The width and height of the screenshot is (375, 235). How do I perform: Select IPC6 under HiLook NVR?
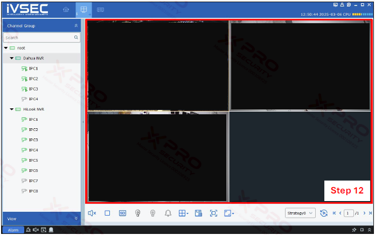pos(33,170)
